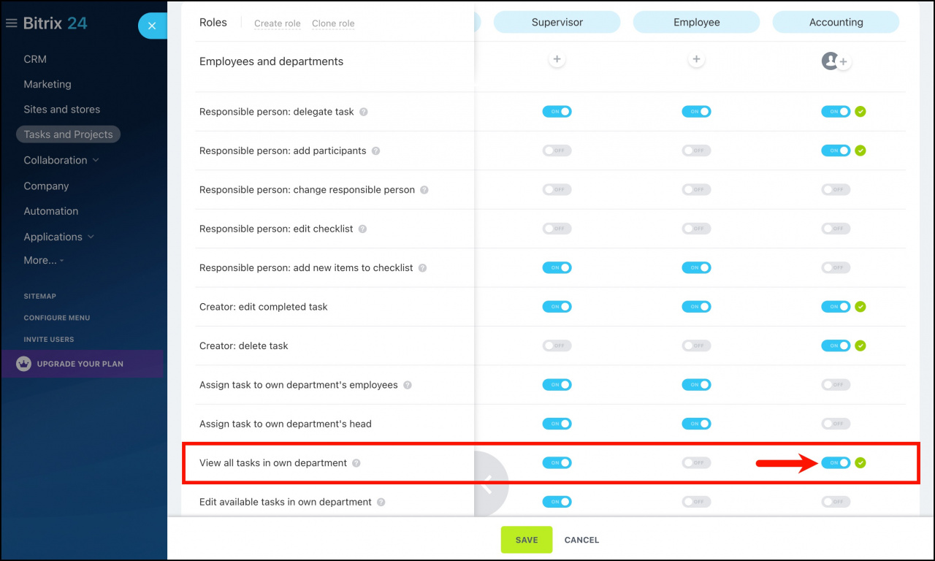The width and height of the screenshot is (935, 561).
Task: Open help icon next to edit checklist
Action: 362,229
